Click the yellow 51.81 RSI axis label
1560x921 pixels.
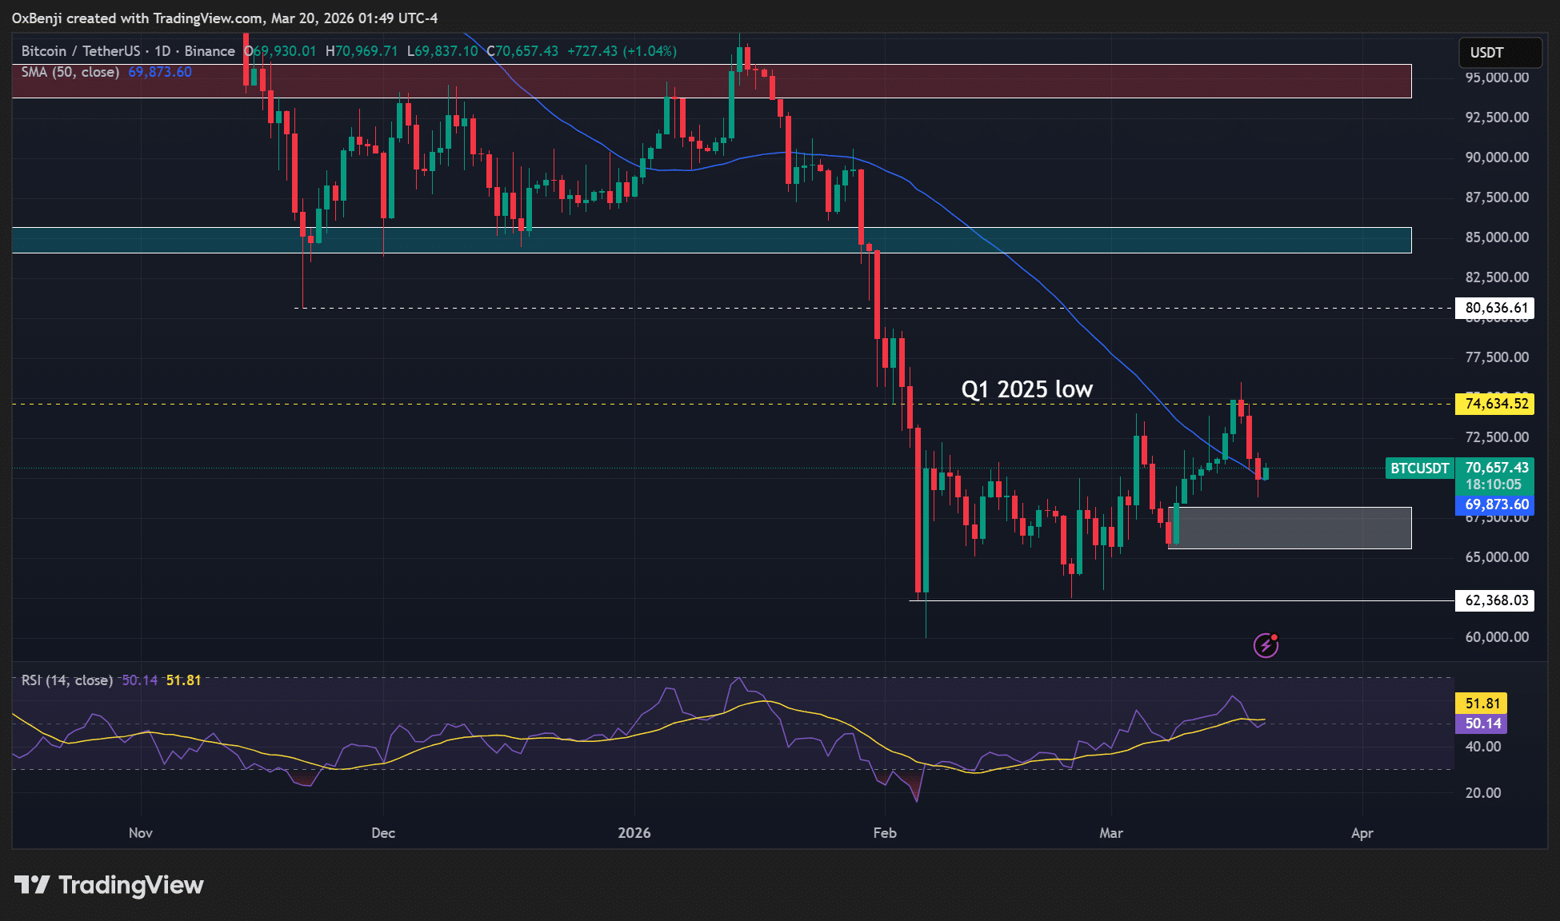(x=1482, y=704)
